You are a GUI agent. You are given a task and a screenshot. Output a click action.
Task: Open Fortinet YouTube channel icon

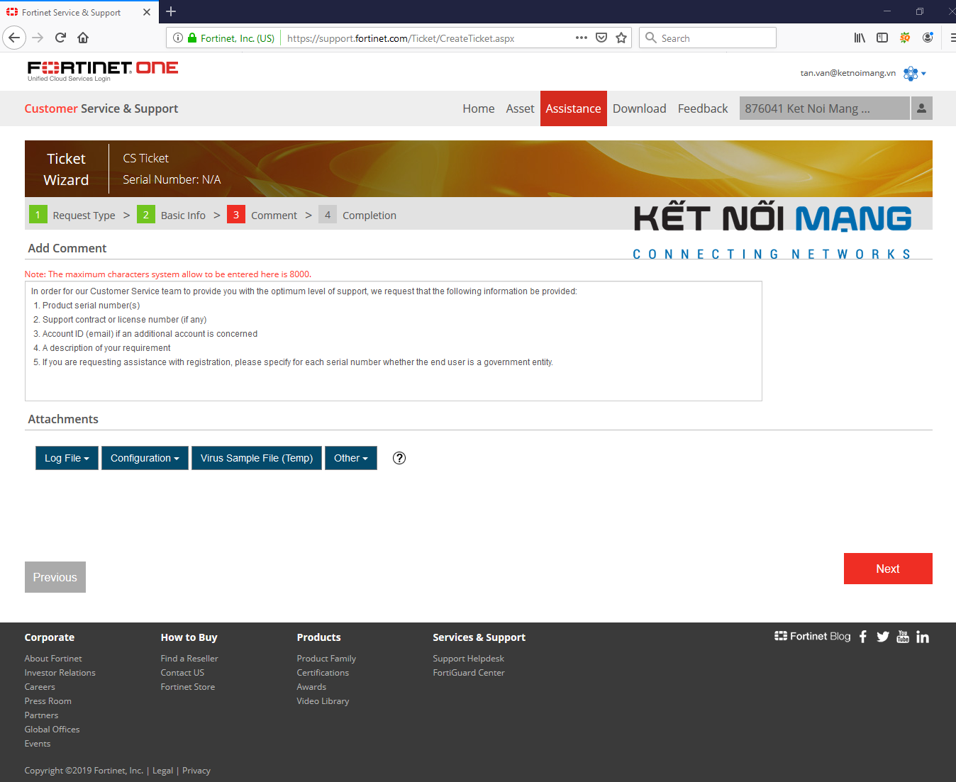click(903, 637)
